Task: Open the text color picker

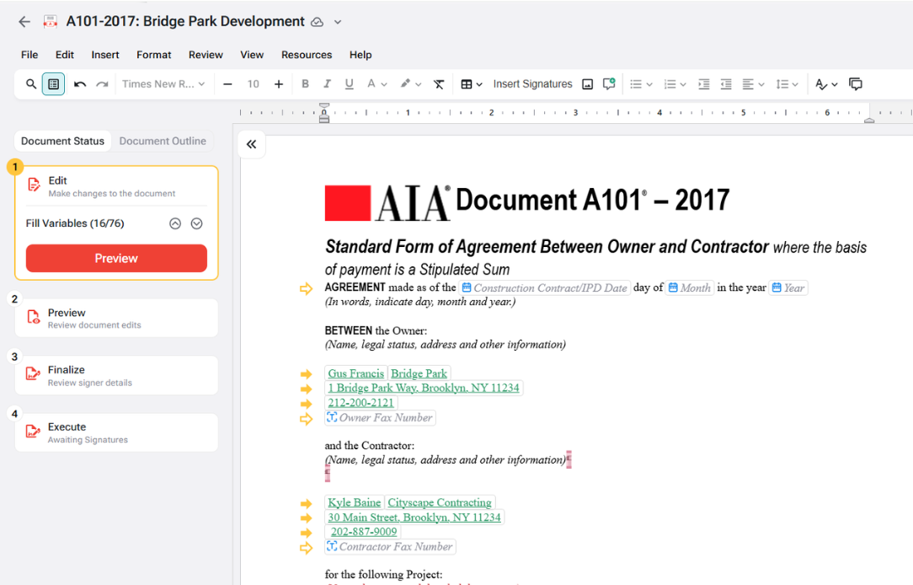Action: pyautogui.click(x=376, y=84)
